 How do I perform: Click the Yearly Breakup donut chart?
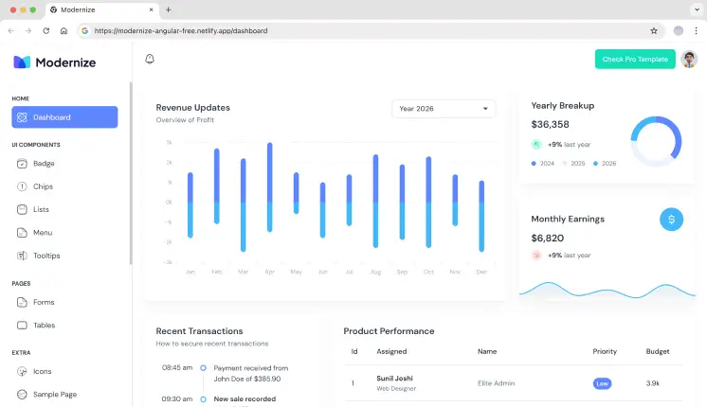[x=656, y=141]
